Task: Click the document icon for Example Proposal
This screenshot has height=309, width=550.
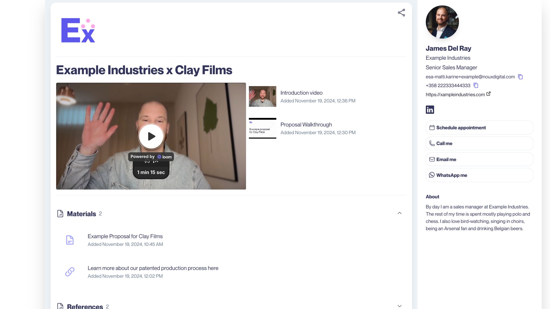Action: coord(70,240)
